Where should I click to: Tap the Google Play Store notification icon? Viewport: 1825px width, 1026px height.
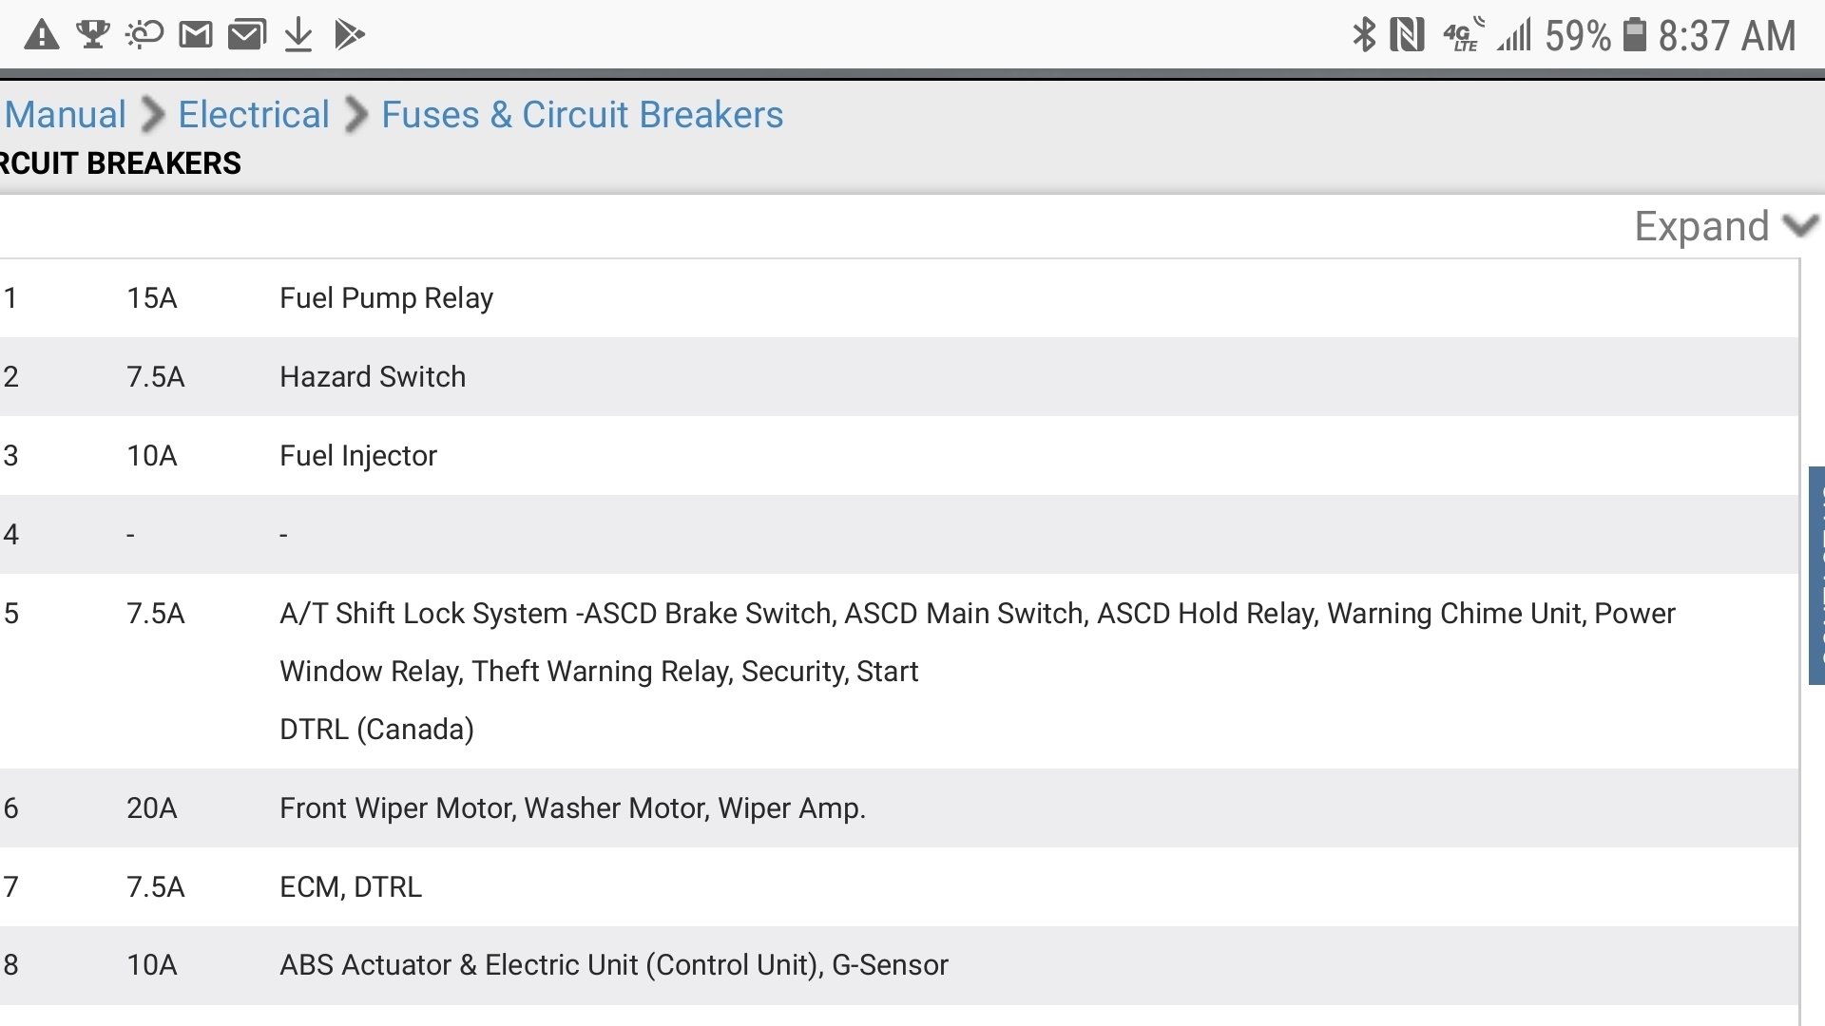click(349, 35)
